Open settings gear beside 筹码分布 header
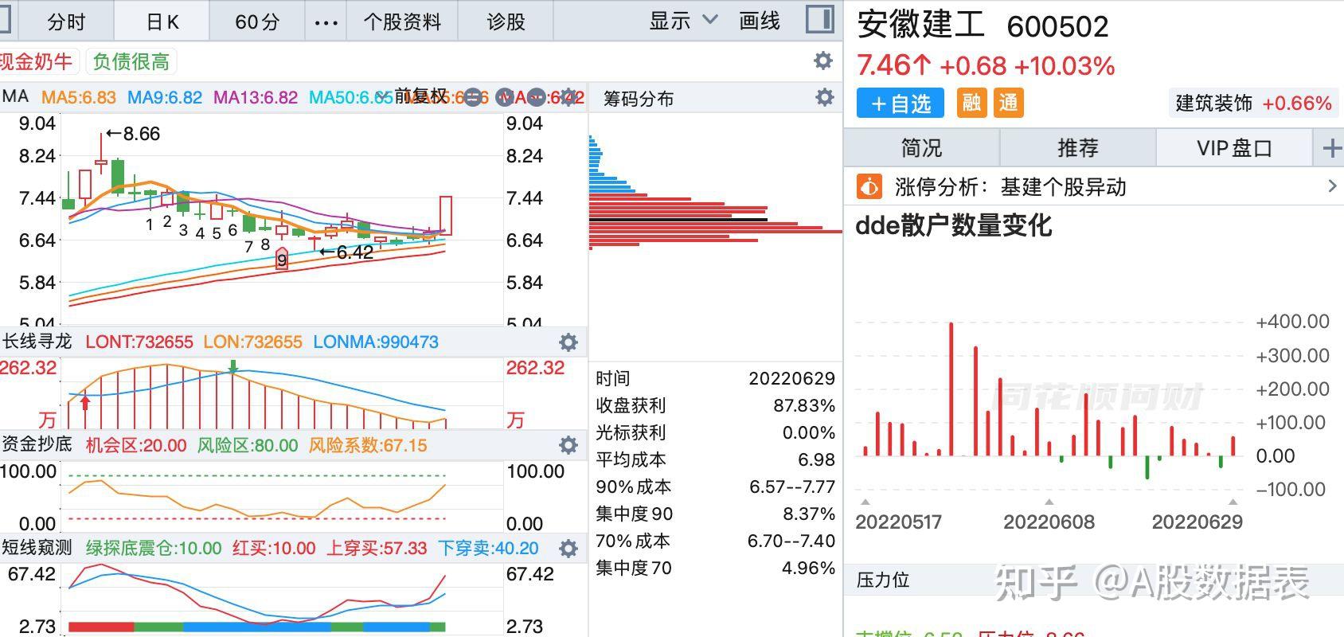Image resolution: width=1344 pixels, height=637 pixels. click(x=824, y=98)
